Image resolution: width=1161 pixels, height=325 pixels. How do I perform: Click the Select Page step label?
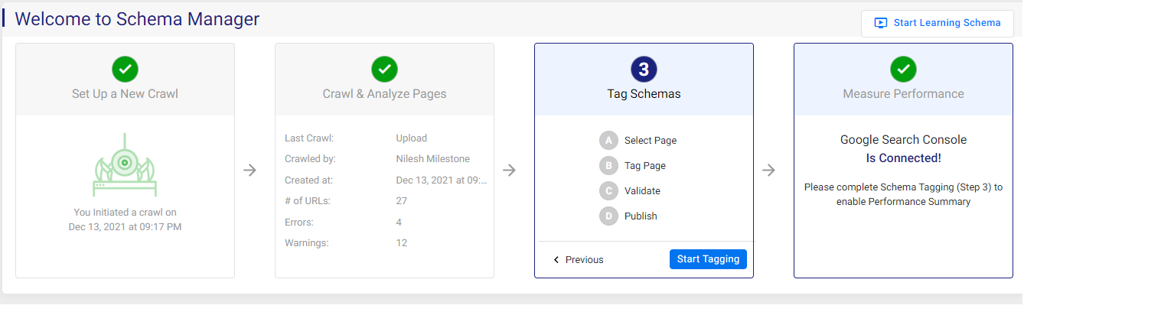coord(651,141)
